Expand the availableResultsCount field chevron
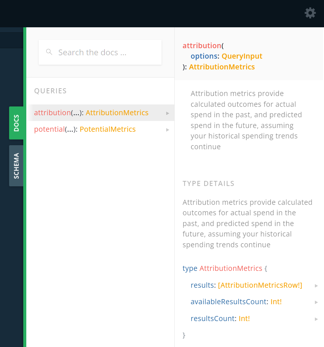324x347 pixels. [x=316, y=302]
